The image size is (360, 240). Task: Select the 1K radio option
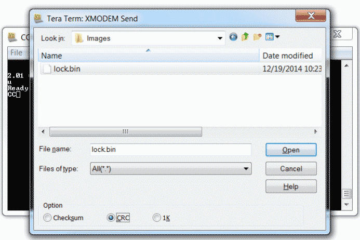click(x=157, y=218)
